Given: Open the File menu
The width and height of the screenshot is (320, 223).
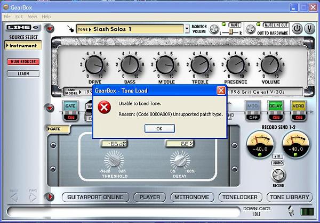Looking at the screenshot, I should (7, 17).
